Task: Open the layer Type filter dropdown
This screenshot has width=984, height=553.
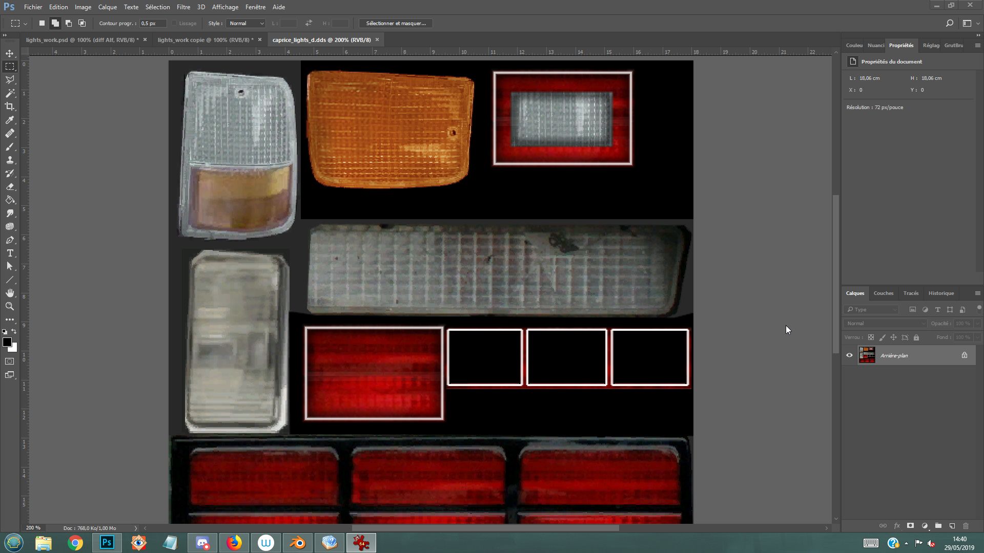Action: [872, 309]
